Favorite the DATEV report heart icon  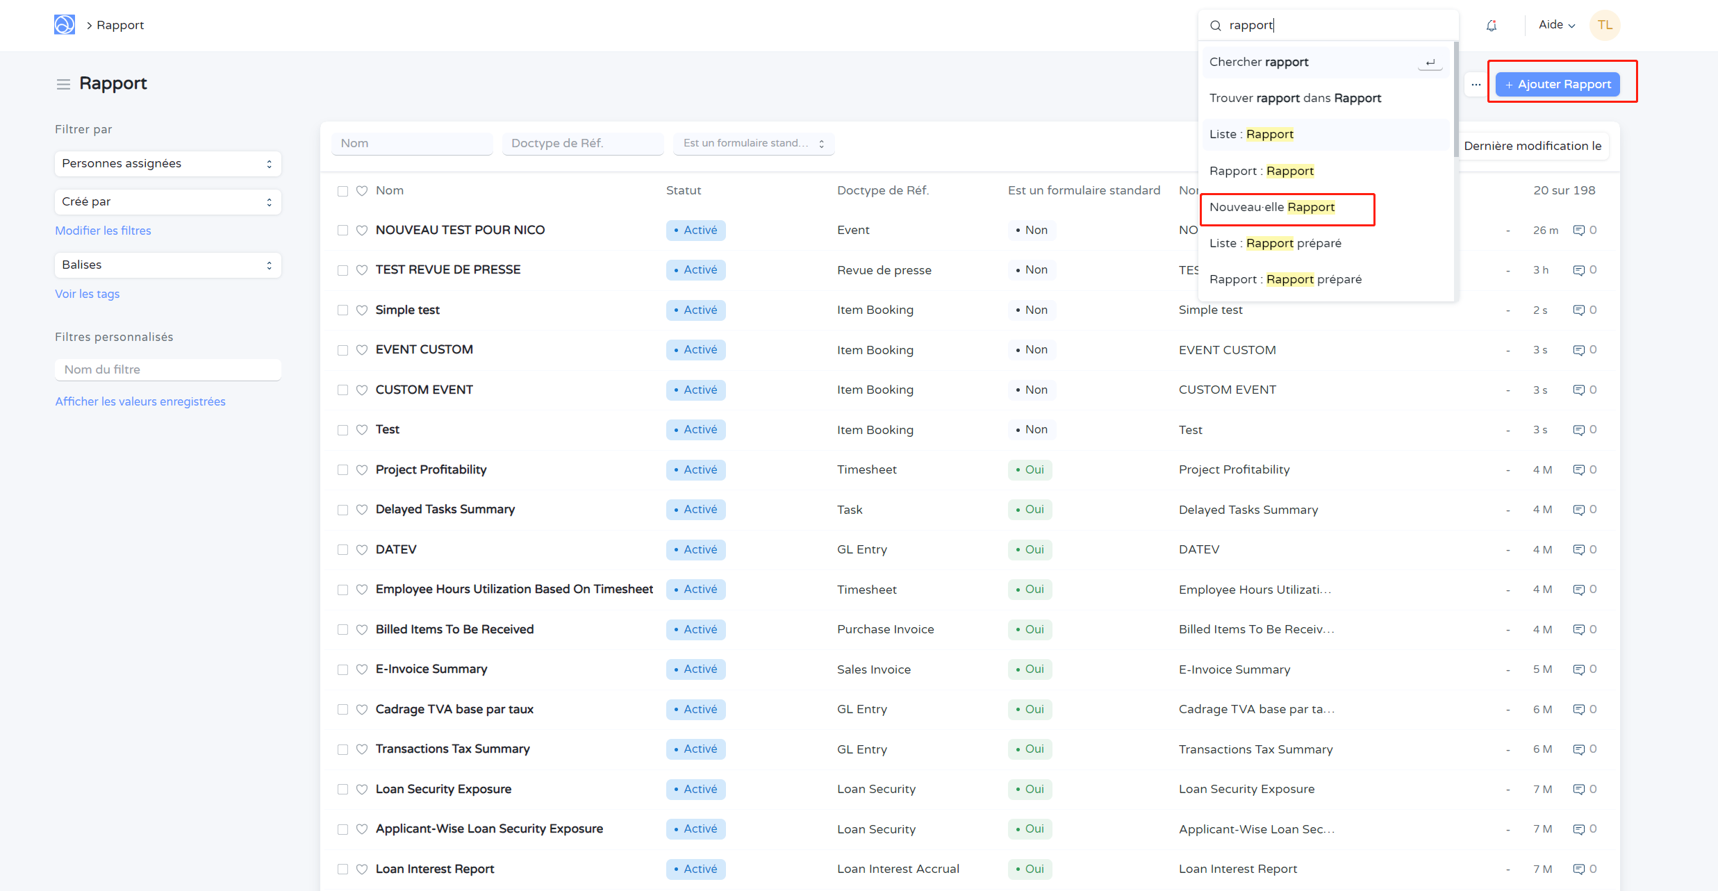coord(362,549)
